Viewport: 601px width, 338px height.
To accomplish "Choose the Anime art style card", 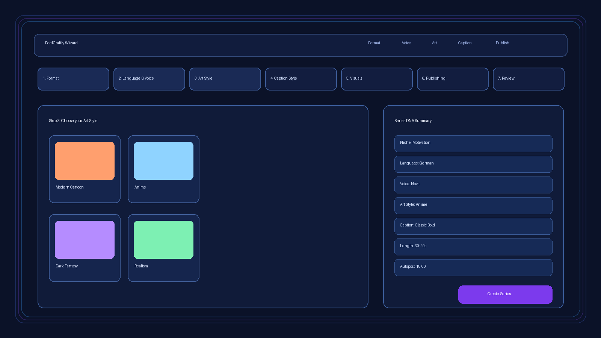I will (163, 169).
